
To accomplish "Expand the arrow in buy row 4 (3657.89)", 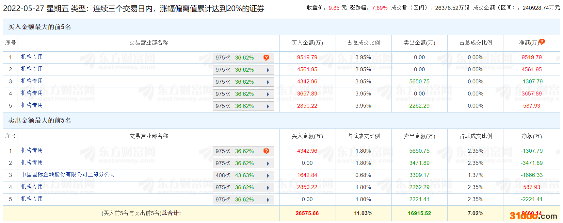I will 268,94.
